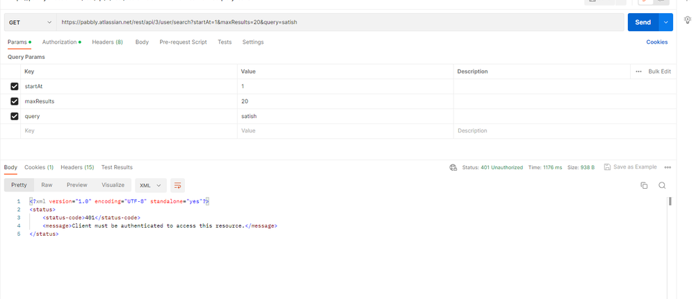Click the response vertical scrollbar thumb
694x299 pixels.
coord(670,201)
